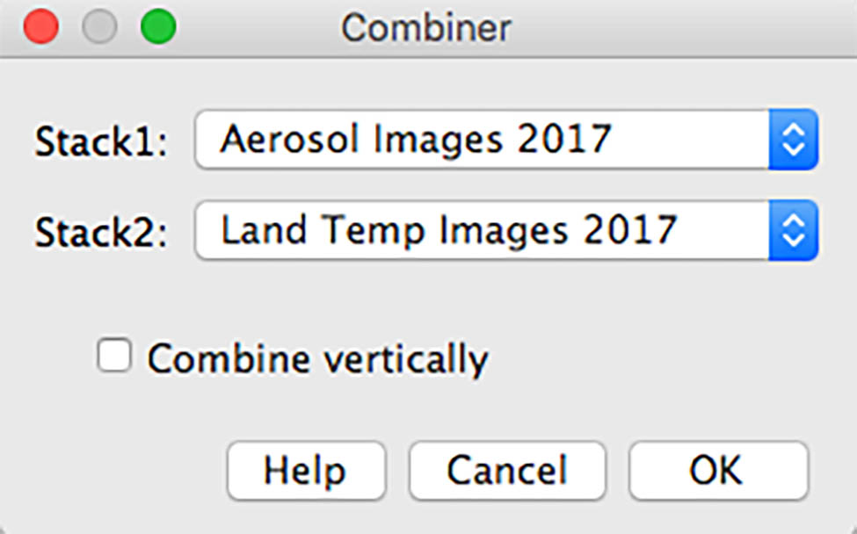Select the Aerosol Images 2017 entry text

pyautogui.click(x=415, y=139)
